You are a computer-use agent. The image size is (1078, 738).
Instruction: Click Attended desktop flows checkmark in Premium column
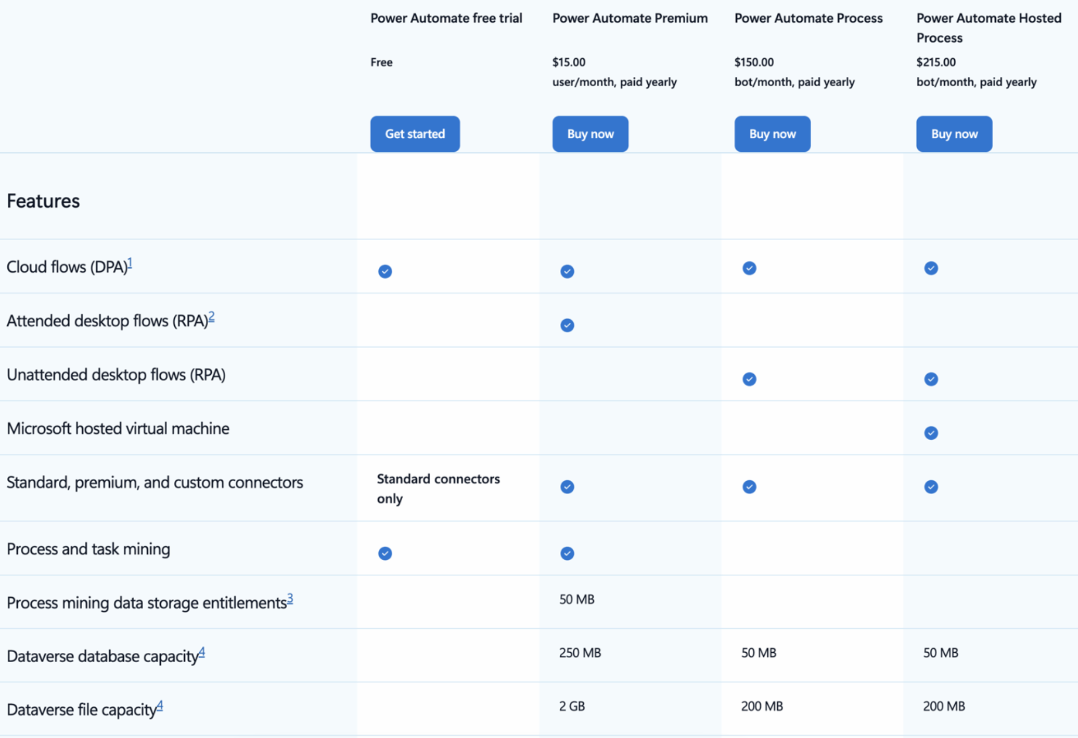click(567, 325)
